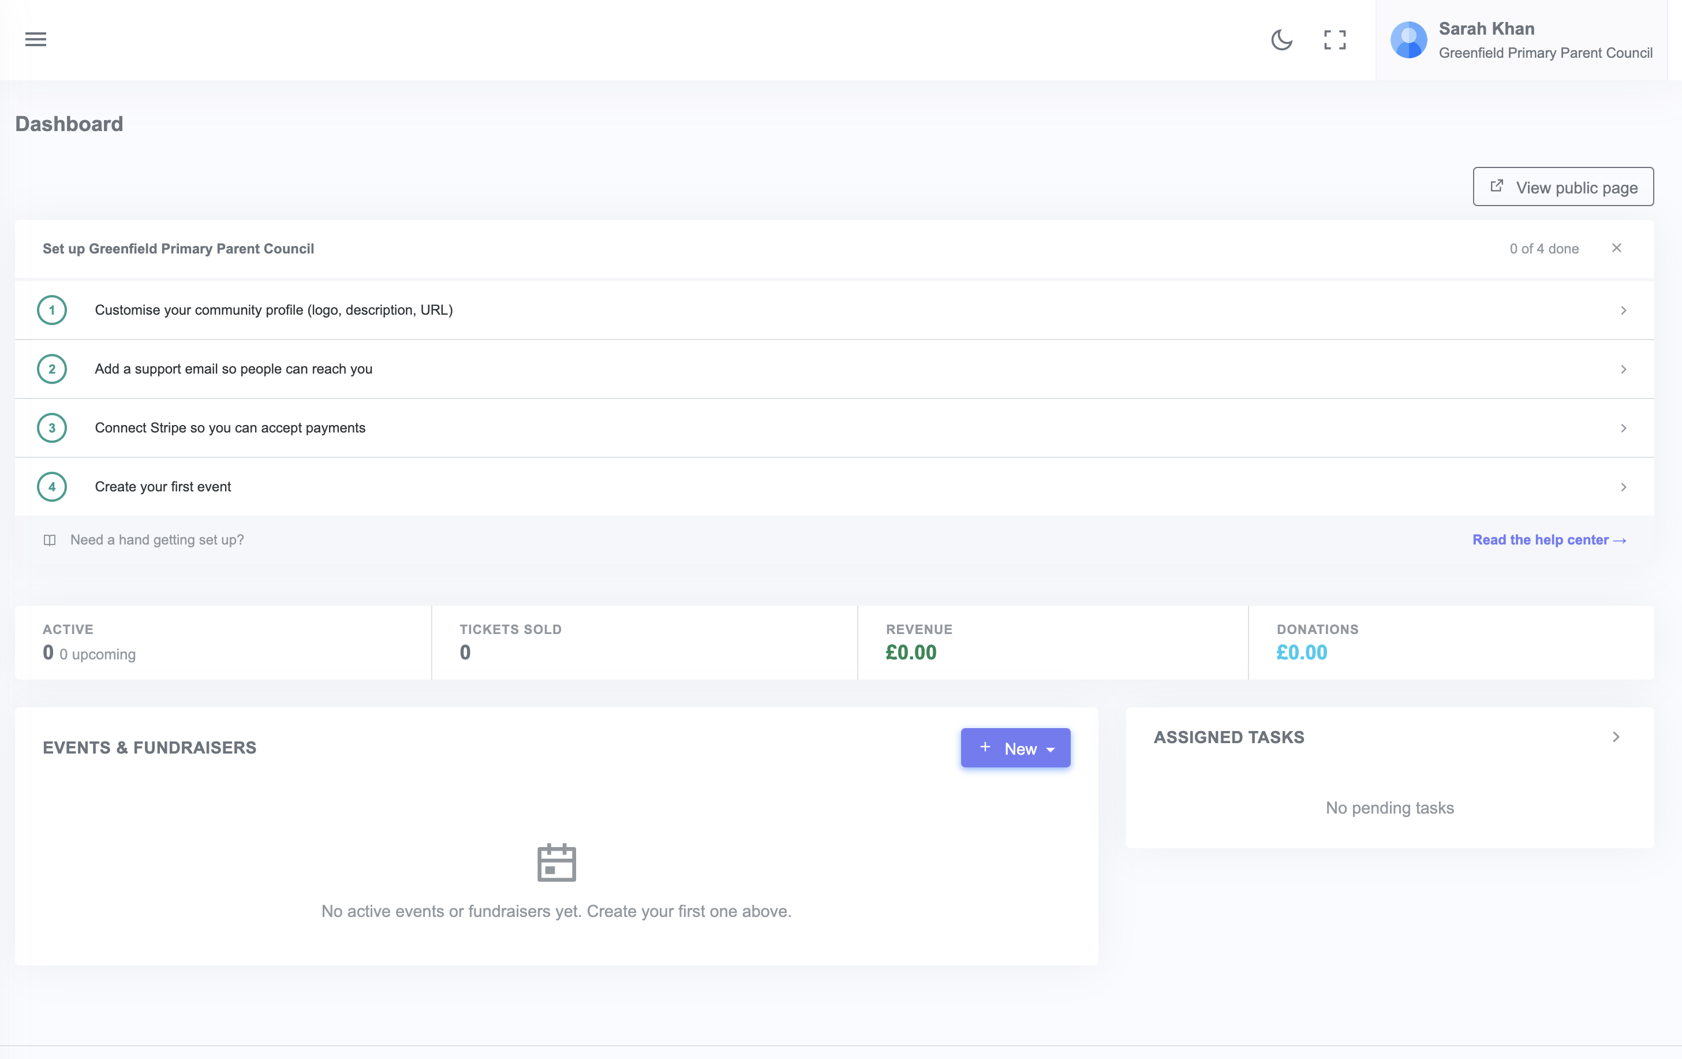Click Read the help center link
The height and width of the screenshot is (1059, 1682).
1549,540
